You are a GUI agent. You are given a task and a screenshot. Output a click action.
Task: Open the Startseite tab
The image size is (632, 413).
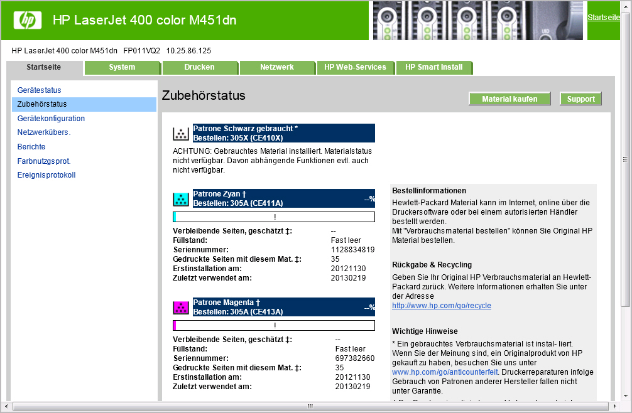click(44, 67)
